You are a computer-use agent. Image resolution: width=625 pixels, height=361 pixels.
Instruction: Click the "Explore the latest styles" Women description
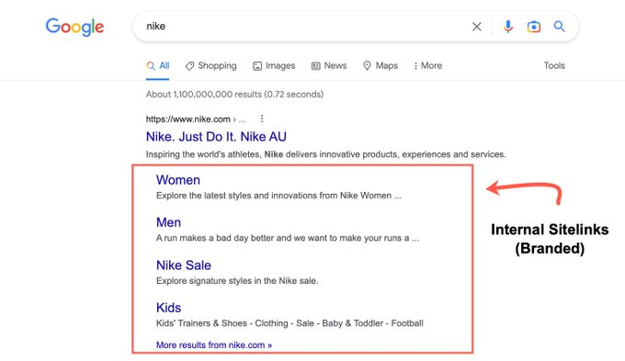point(278,196)
